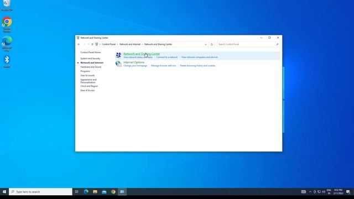
Task: Open the Mail app from the taskbar
Action: (104, 192)
